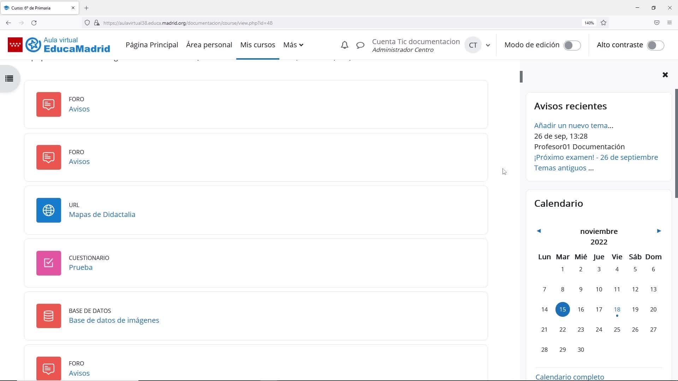The image size is (678, 381).
Task: Go to previous month in calendar
Action: click(539, 231)
